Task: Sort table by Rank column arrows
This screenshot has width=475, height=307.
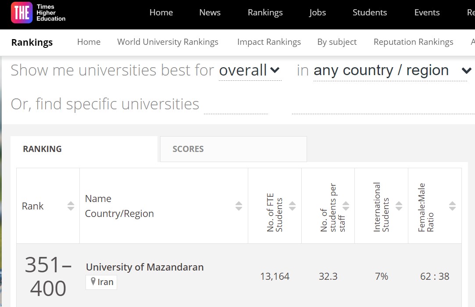Action: [71, 206]
